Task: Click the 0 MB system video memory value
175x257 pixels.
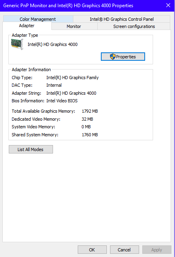Action: 86,127
